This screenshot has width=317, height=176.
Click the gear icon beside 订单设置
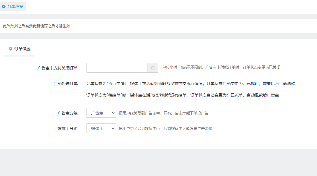(x=11, y=49)
